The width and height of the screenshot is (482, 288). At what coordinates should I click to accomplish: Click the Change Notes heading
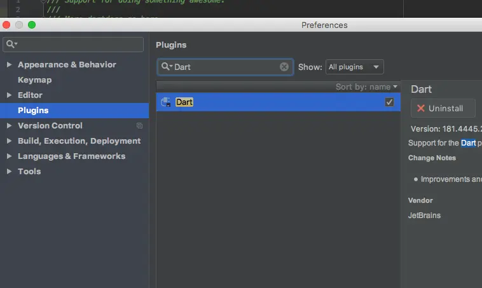click(x=432, y=158)
